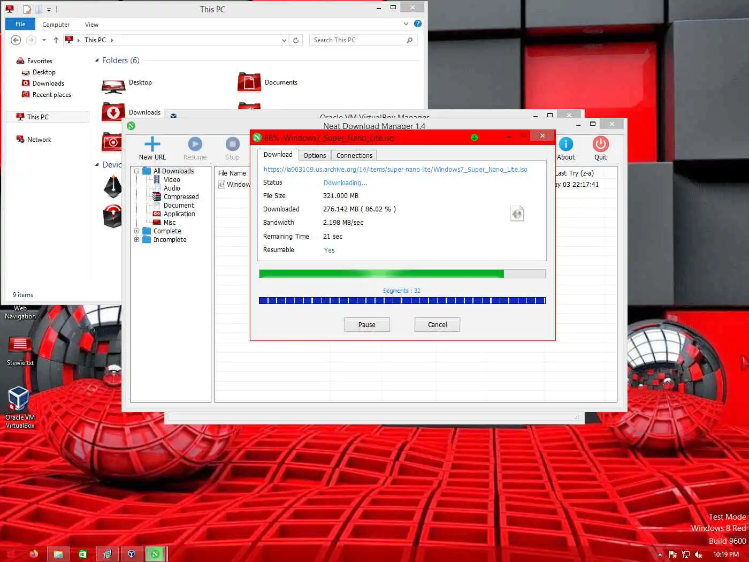Click the green download indicator icon in red title bar
Viewport: 749px width, 562px height.
click(x=474, y=138)
